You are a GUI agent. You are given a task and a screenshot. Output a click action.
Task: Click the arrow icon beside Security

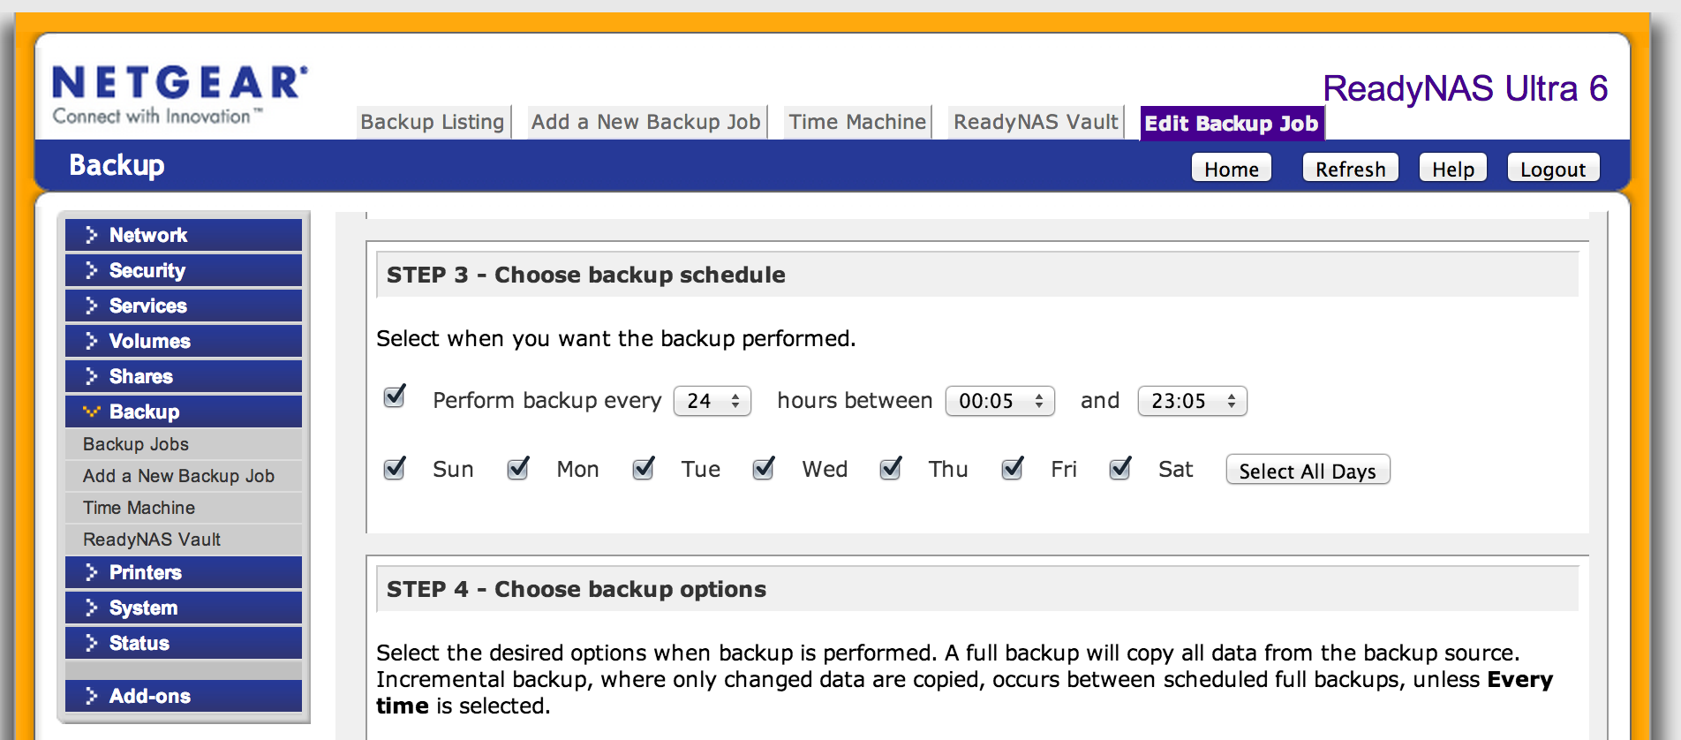(91, 270)
